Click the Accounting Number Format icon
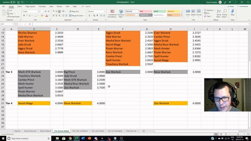The width and height of the screenshot is (251, 141). pyautogui.click(x=89, y=16)
